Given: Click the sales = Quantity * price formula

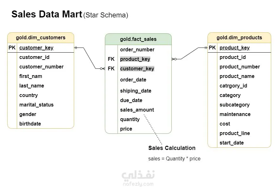Looking at the screenshot, I should 174,158.
